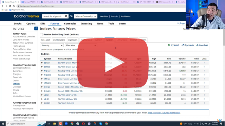The height and width of the screenshot is (126, 225).
Task: Open the Main View dropdown
Action: pos(81,45)
